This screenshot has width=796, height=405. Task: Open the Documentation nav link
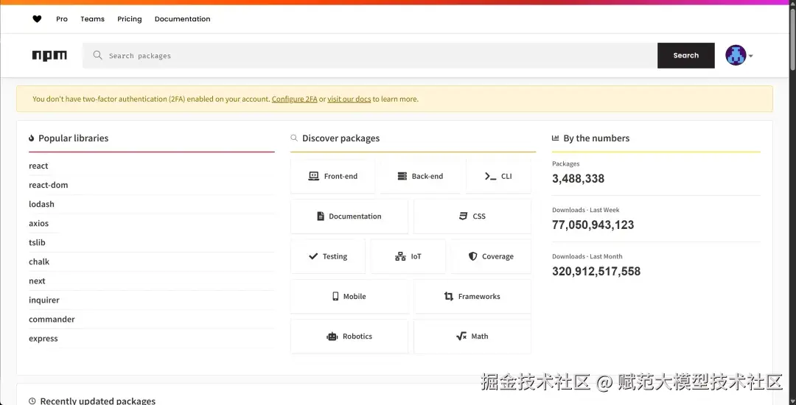(x=182, y=18)
